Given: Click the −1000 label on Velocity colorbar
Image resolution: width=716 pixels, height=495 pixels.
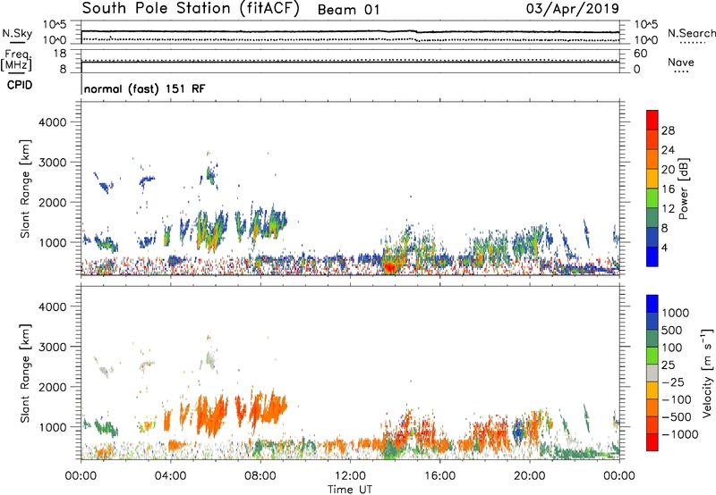Looking at the screenshot, I should coord(680,434).
